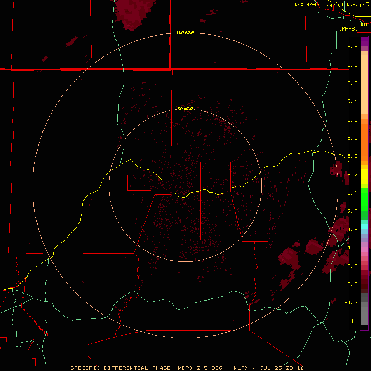Image resolution: width=371 pixels, height=371 pixels.
Task: Click the [PHAS] units label above color bar
Action: click(x=348, y=28)
